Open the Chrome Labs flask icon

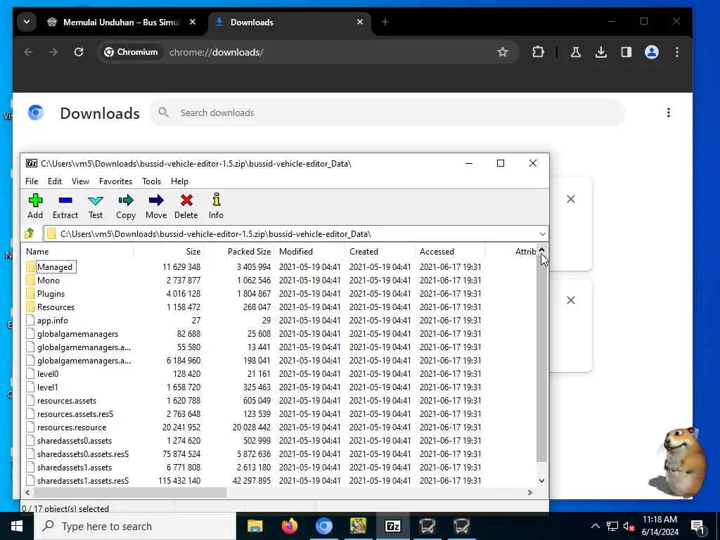[x=575, y=52]
